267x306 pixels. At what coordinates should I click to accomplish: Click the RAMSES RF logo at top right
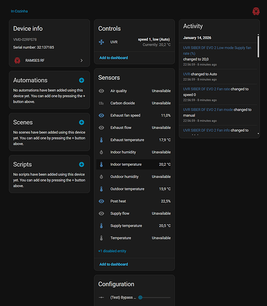(256, 11)
